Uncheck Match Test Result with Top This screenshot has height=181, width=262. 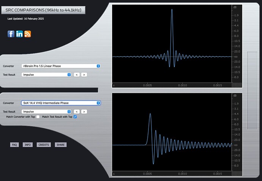point(75,117)
